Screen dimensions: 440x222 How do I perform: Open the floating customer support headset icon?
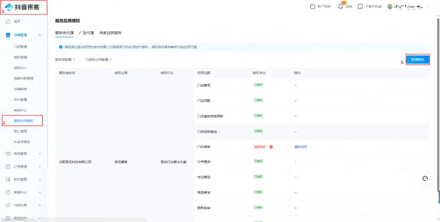point(425,178)
